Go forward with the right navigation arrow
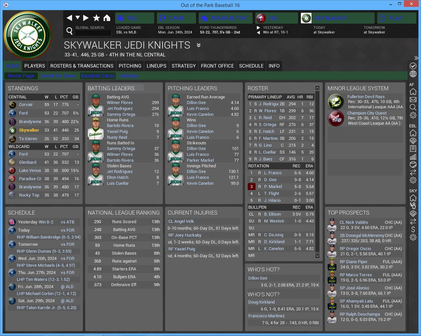This screenshot has width=421, height=336. [x=86, y=18]
